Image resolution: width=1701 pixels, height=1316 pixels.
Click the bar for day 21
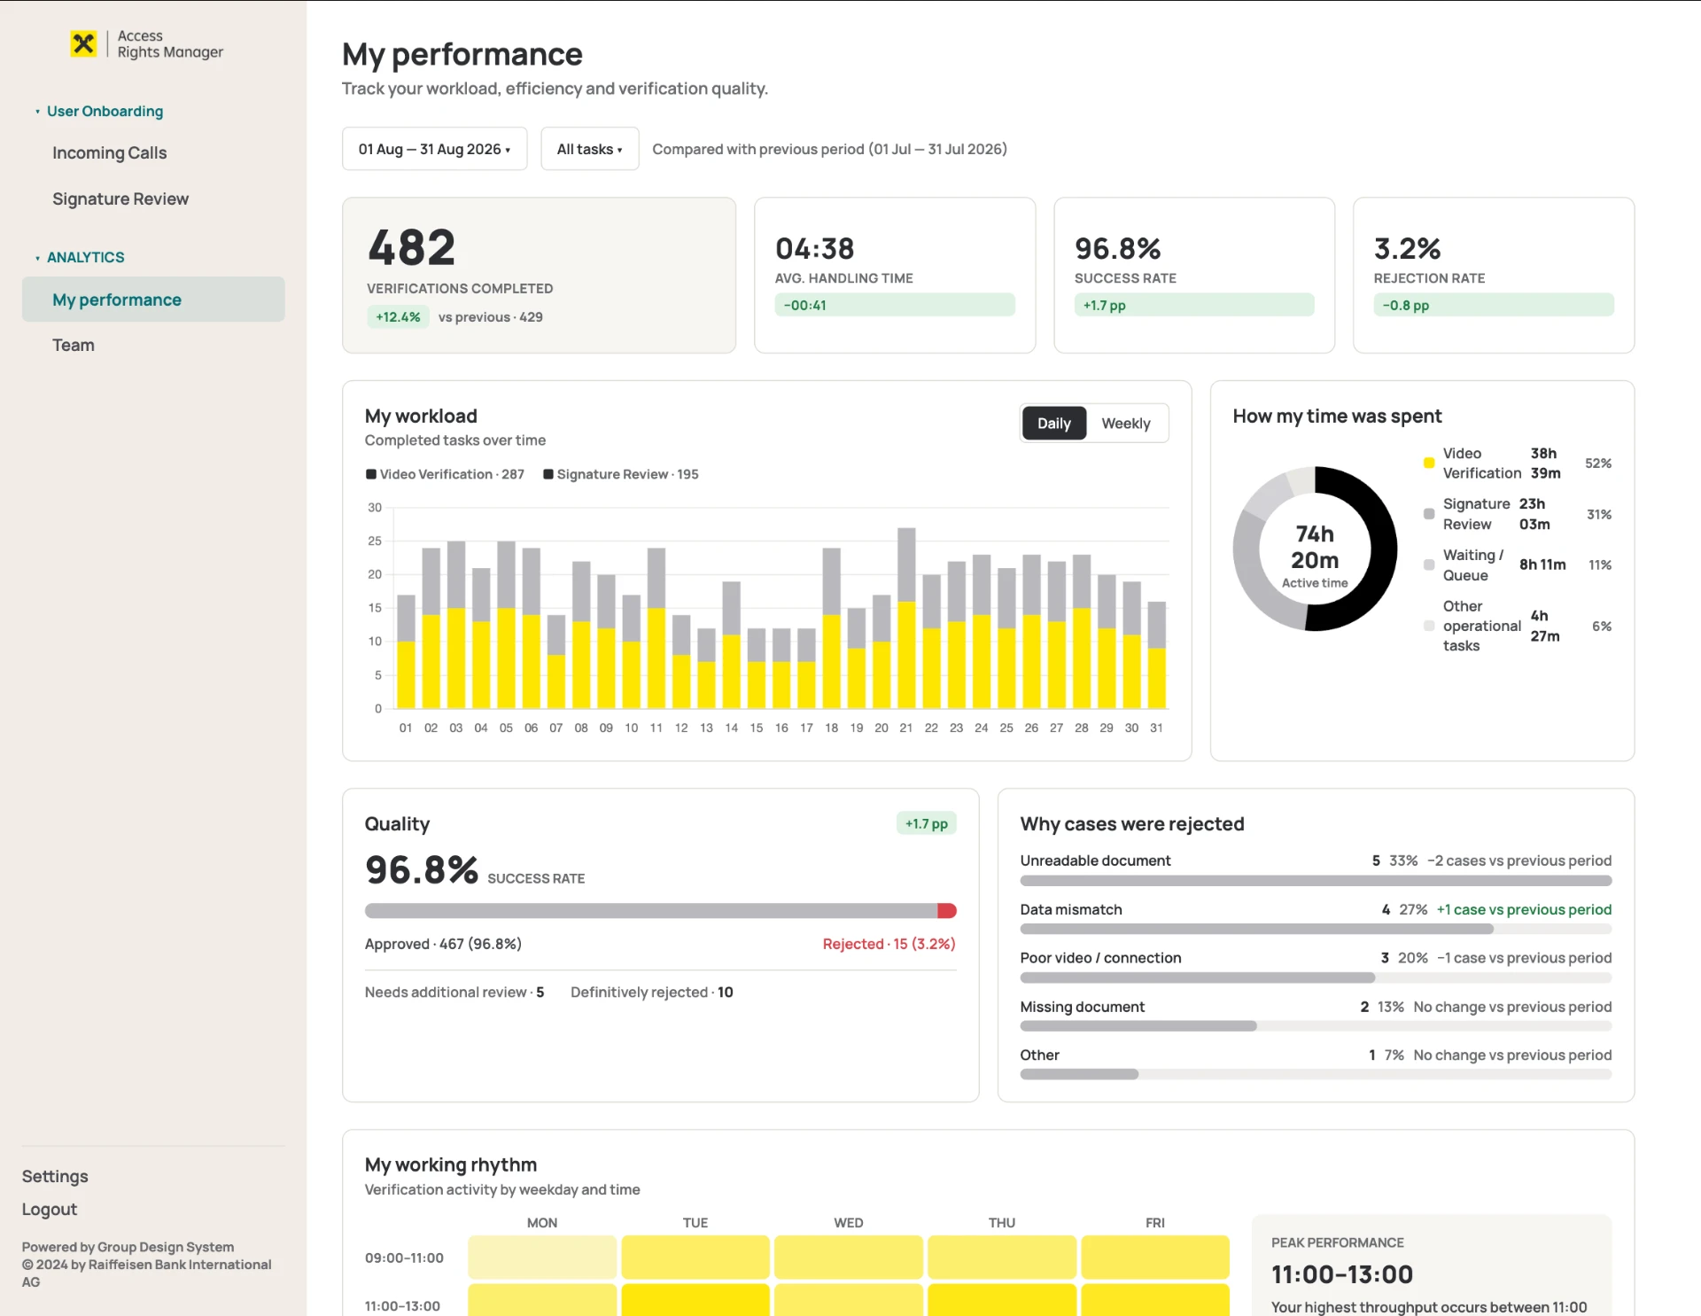pos(906,618)
